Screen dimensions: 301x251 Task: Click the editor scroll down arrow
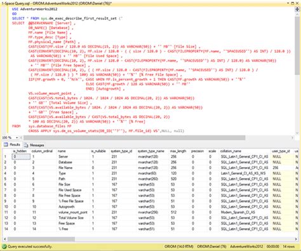(x=297, y=133)
